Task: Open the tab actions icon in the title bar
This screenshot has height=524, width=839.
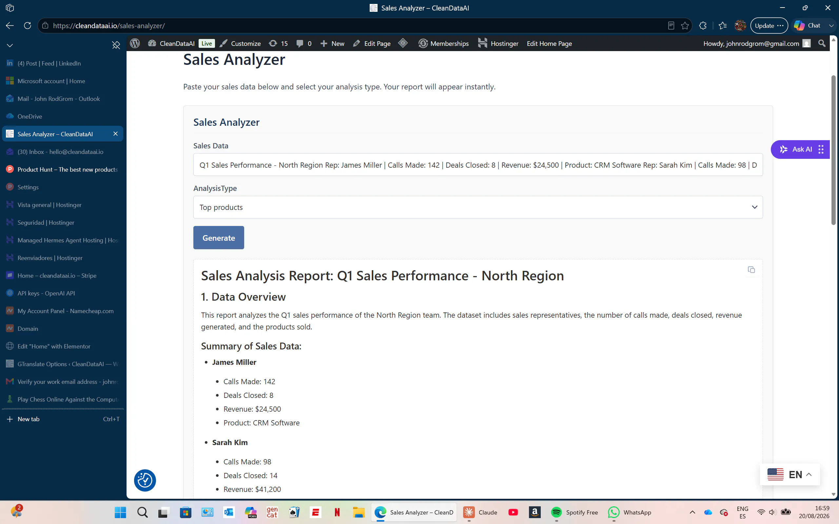Action: point(10,8)
